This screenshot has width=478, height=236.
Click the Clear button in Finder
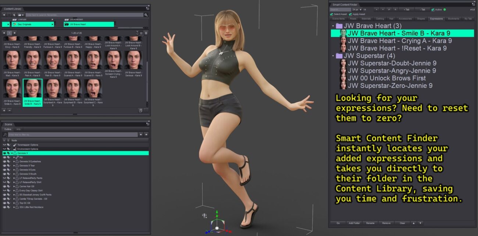(x=402, y=223)
